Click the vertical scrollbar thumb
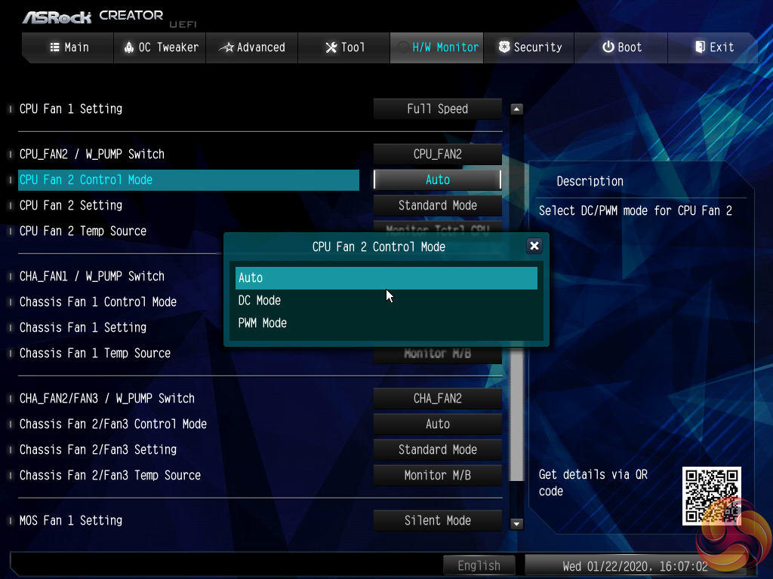Viewport: 773px width, 579px height. pyautogui.click(x=516, y=414)
